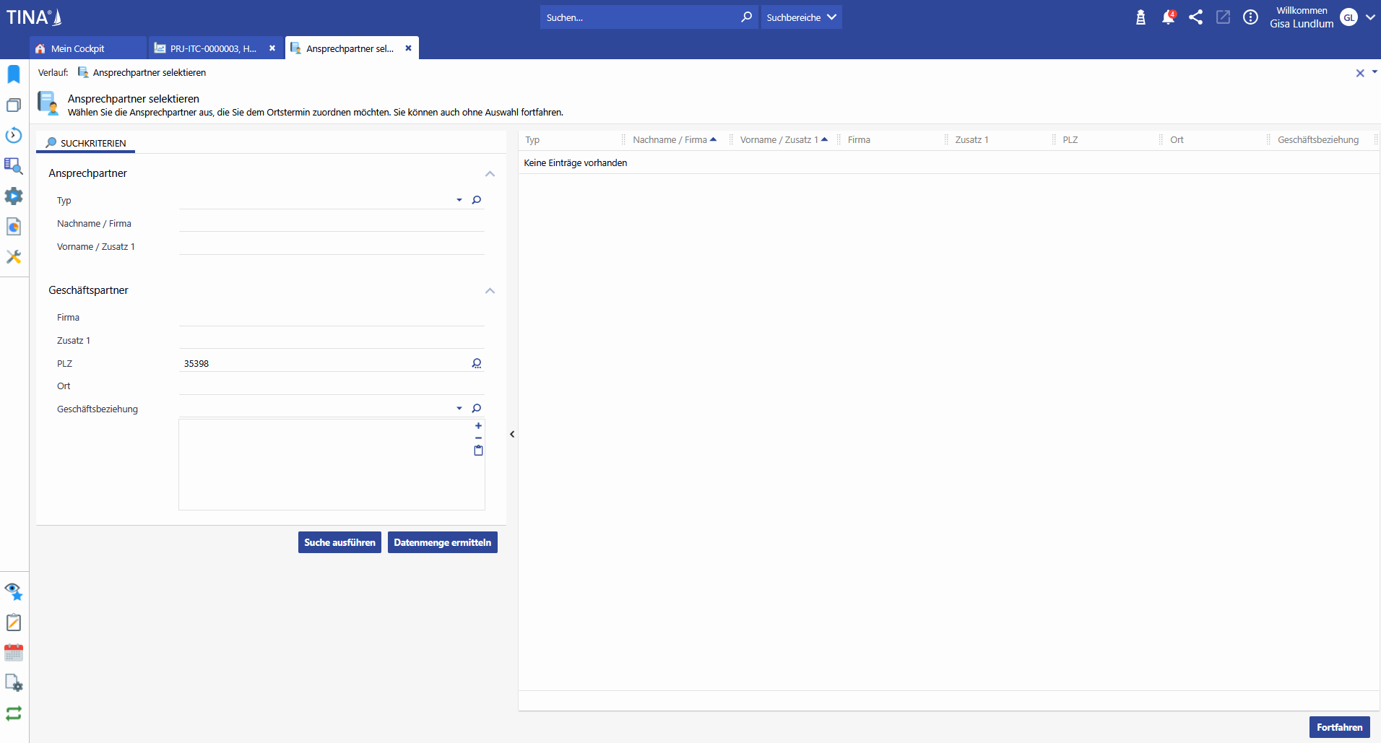Switch to the Mein Cockpit tab

(78, 48)
